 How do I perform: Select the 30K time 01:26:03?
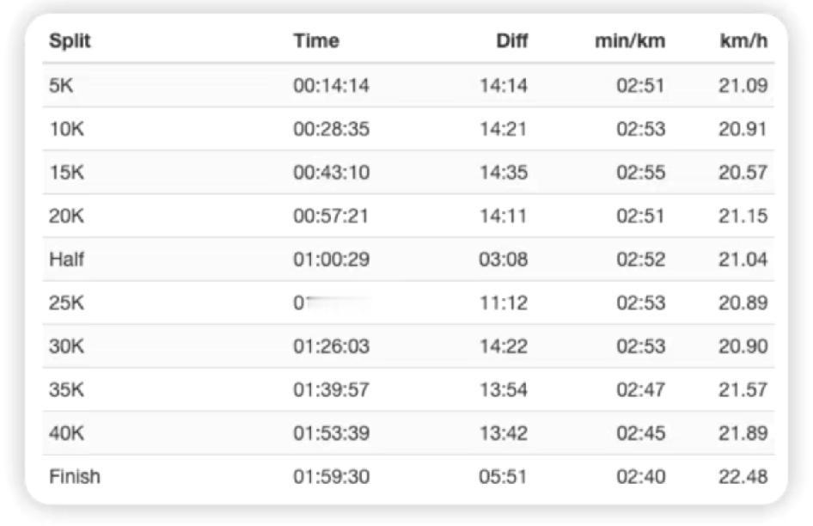331,346
